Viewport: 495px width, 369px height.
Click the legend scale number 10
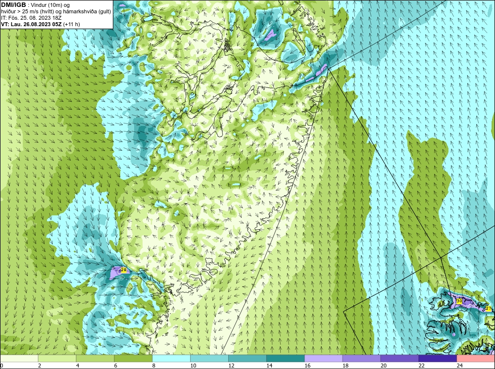(193, 366)
